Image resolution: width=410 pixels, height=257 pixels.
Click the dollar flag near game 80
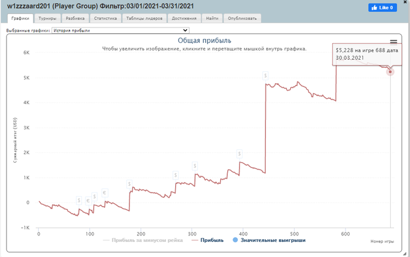(x=78, y=201)
